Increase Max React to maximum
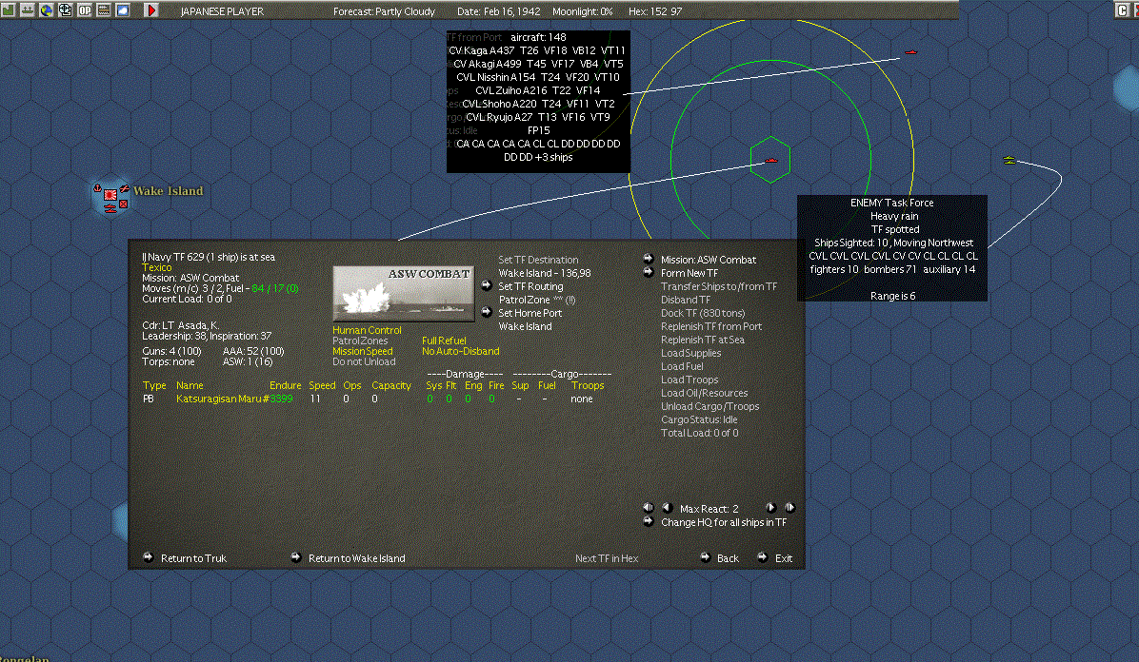This screenshot has height=662, width=1139. [x=789, y=507]
